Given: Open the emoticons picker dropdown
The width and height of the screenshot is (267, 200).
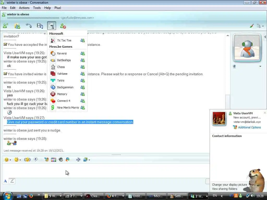Looking at the screenshot, I should click(x=8, y=160).
